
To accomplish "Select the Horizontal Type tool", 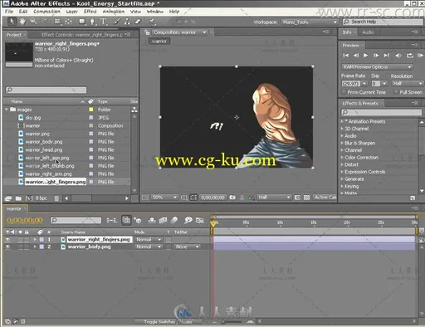I will [x=103, y=22].
